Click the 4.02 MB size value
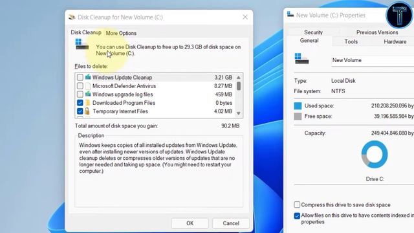The image size is (414, 233). tap(223, 111)
